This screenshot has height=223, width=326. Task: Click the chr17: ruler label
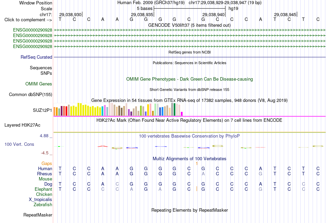pos(46,14)
